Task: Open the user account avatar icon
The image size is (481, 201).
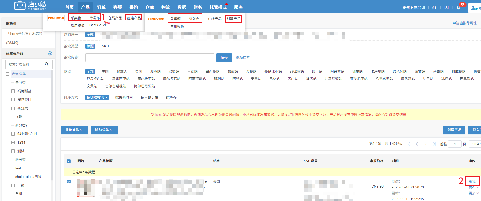Action: pyautogui.click(x=474, y=8)
